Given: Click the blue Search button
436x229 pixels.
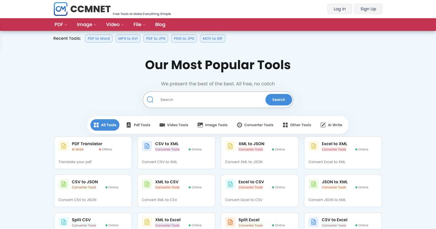Looking at the screenshot, I should tap(279, 100).
